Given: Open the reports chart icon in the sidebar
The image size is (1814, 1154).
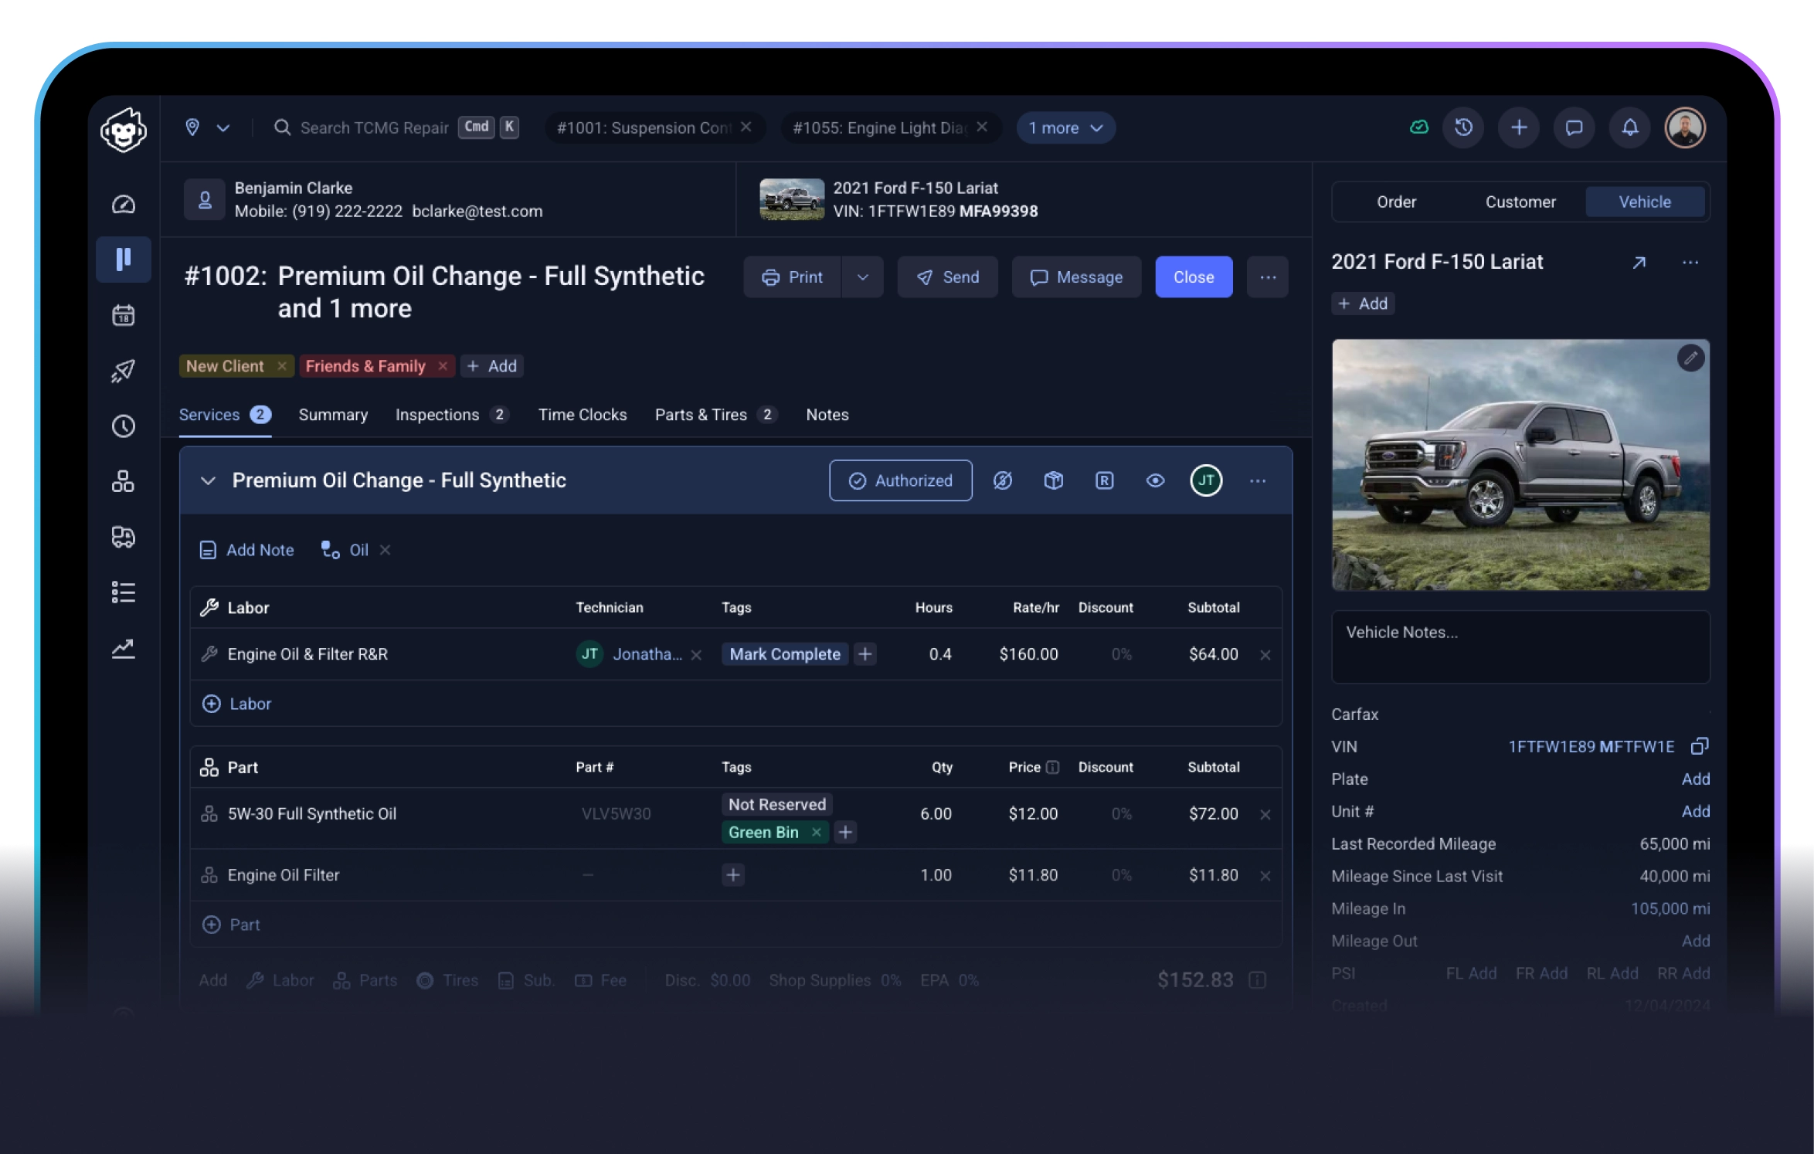Looking at the screenshot, I should pos(124,648).
